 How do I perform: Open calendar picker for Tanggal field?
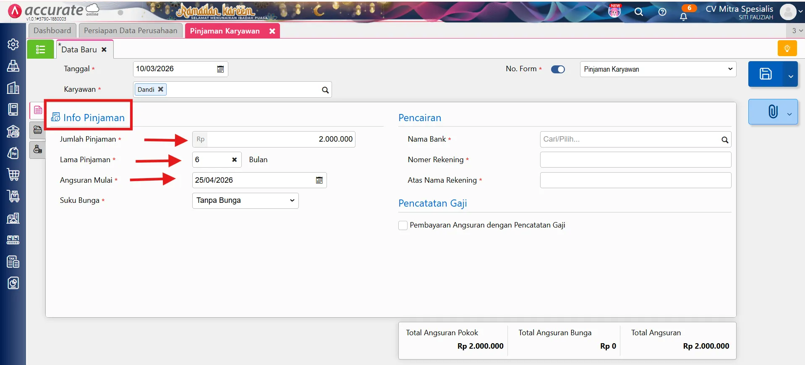tap(220, 69)
